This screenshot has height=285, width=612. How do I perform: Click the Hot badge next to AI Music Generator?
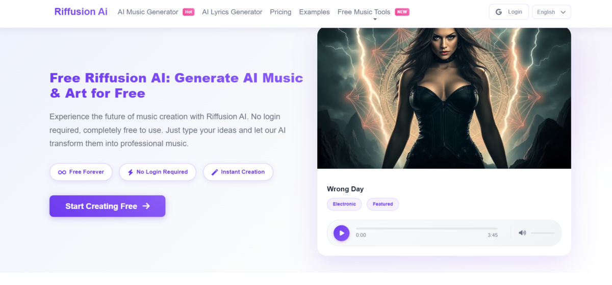click(x=189, y=12)
